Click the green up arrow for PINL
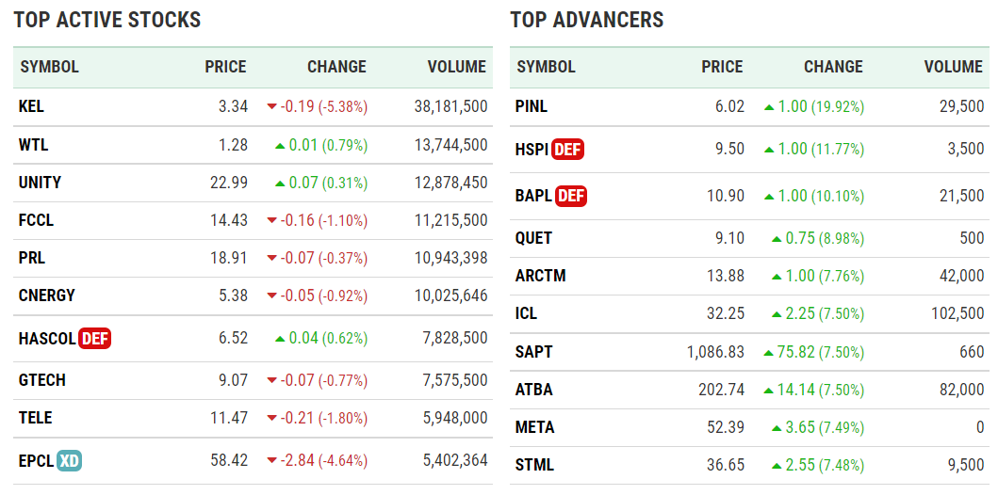Image resolution: width=998 pixels, height=495 pixels. (769, 107)
